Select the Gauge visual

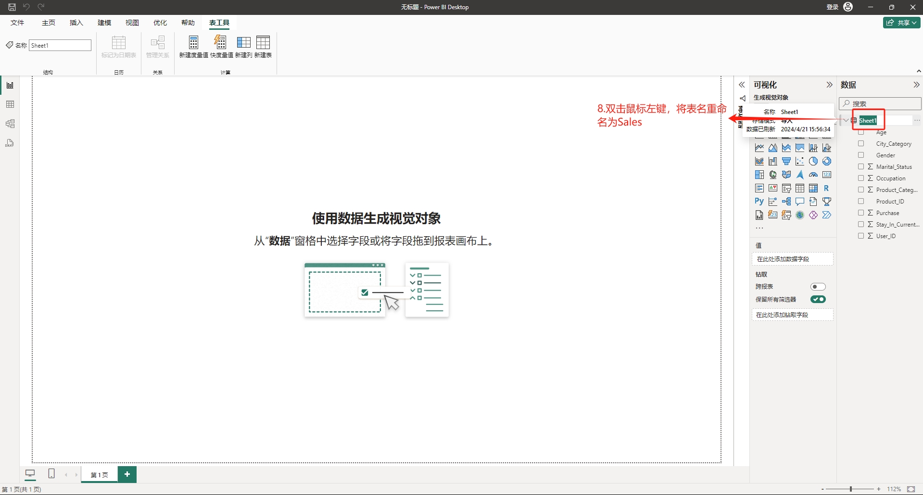[x=813, y=175]
